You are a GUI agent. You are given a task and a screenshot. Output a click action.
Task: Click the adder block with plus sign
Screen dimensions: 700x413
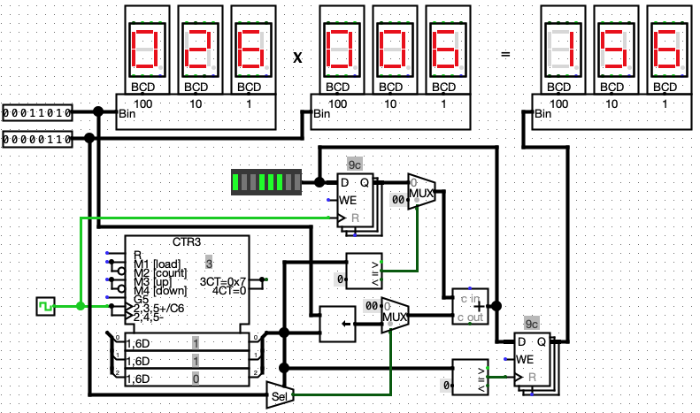pyautogui.click(x=470, y=306)
